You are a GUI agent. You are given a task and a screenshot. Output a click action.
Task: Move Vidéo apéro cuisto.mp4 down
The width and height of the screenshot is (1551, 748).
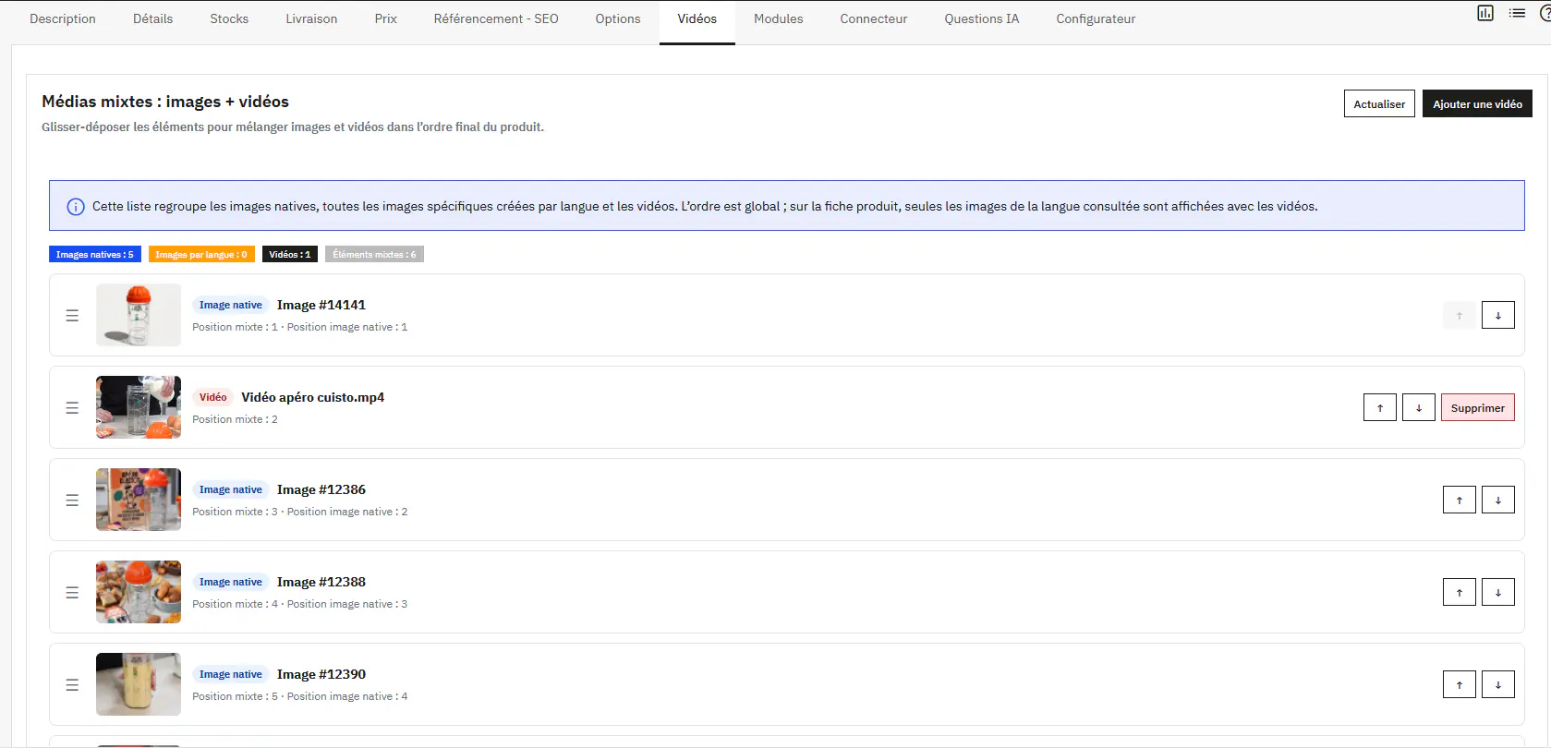click(1418, 407)
